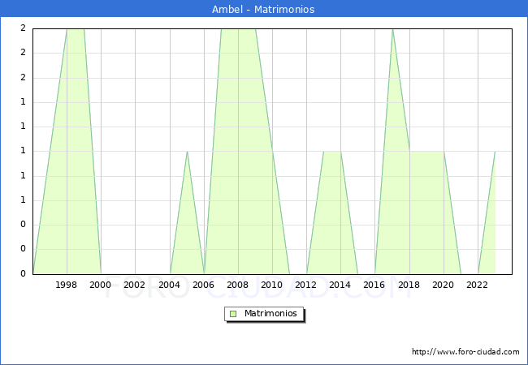528x365 pixels.
Task: Click x-axis label 1998
Action: (x=66, y=285)
